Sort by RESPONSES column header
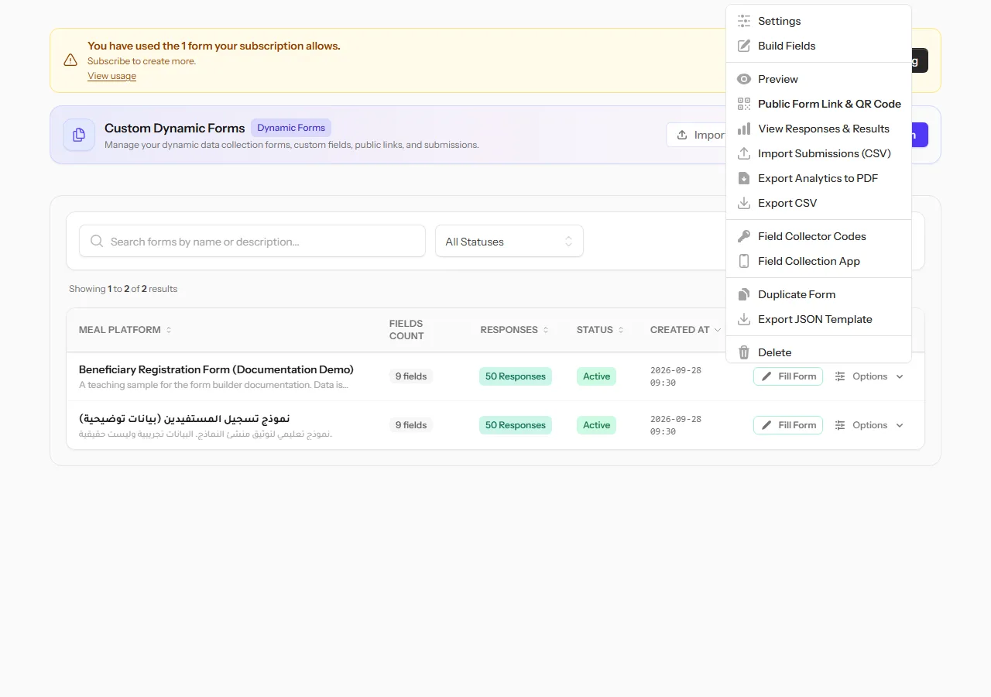 click(514, 330)
